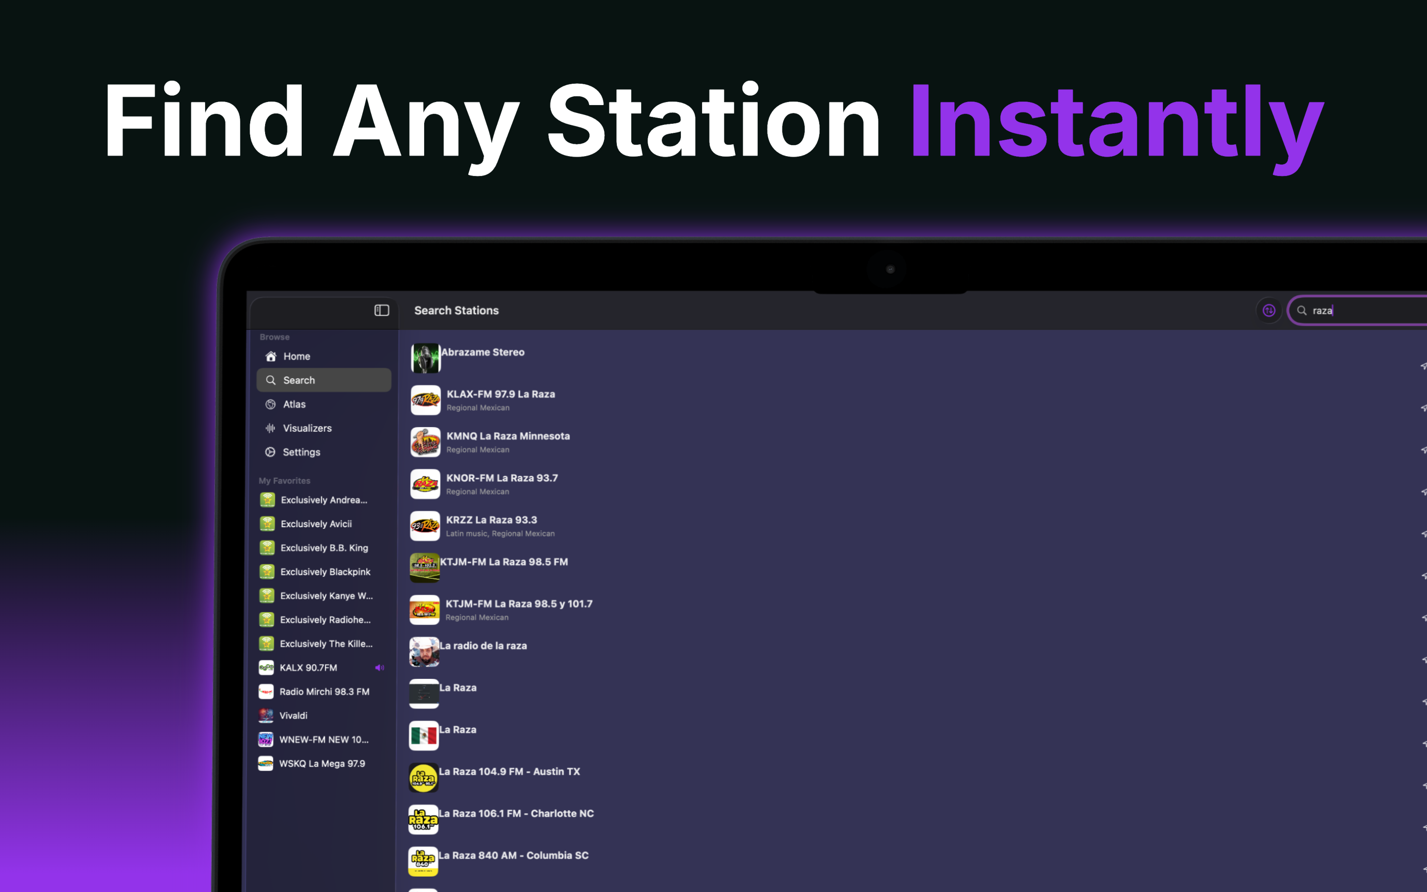
Task: Click the WSKQ La Mega logo
Action: [x=266, y=763]
